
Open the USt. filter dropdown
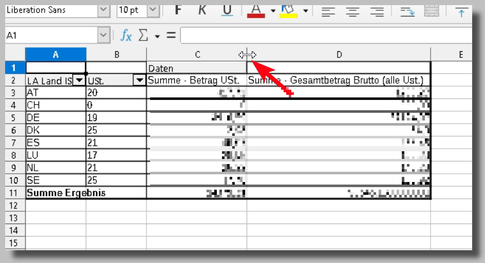click(139, 80)
